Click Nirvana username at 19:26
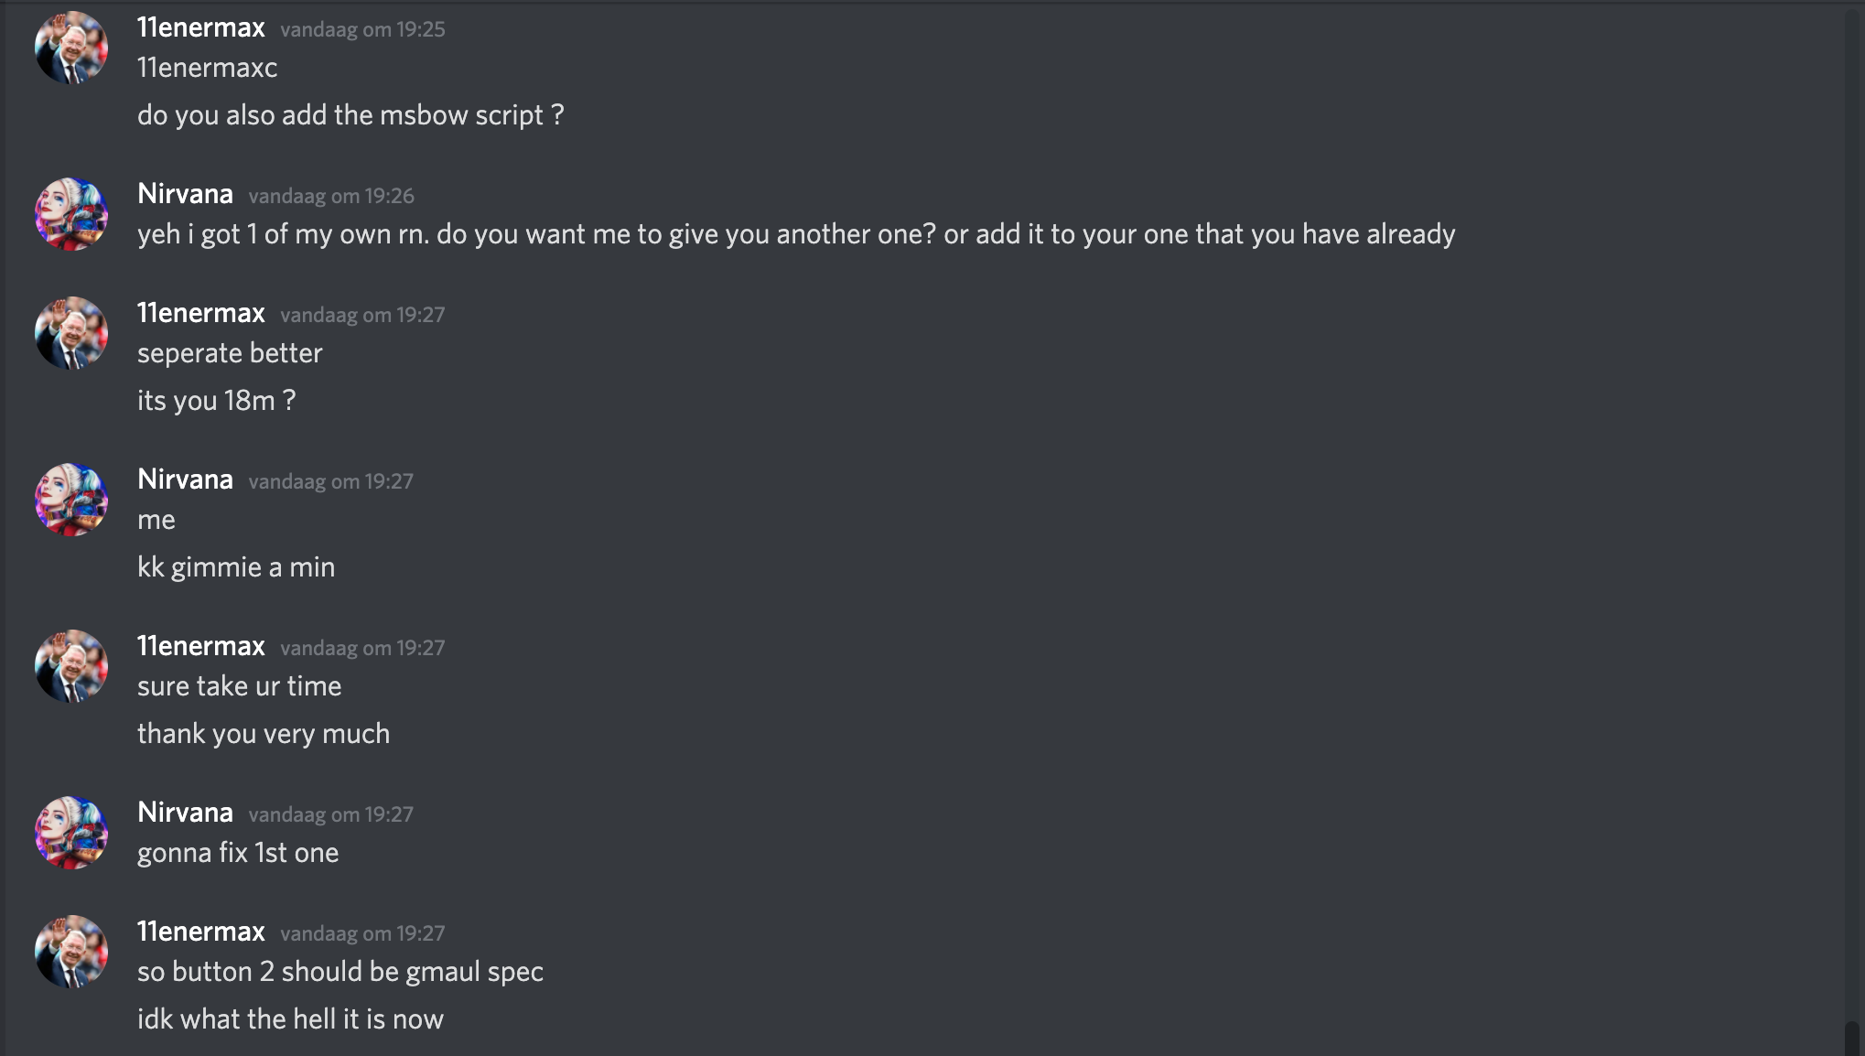The image size is (1865, 1056). (x=185, y=194)
